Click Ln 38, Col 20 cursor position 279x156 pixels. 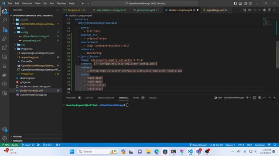(216, 145)
